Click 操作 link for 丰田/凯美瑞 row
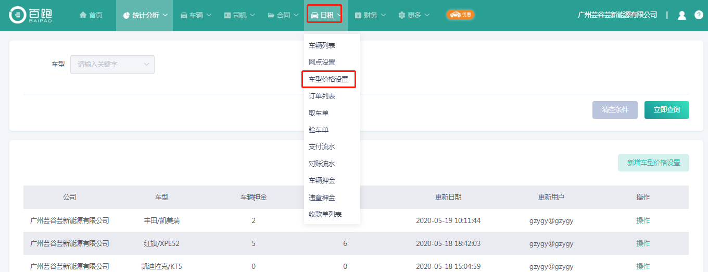This screenshot has height=272, width=708. pyautogui.click(x=643, y=220)
